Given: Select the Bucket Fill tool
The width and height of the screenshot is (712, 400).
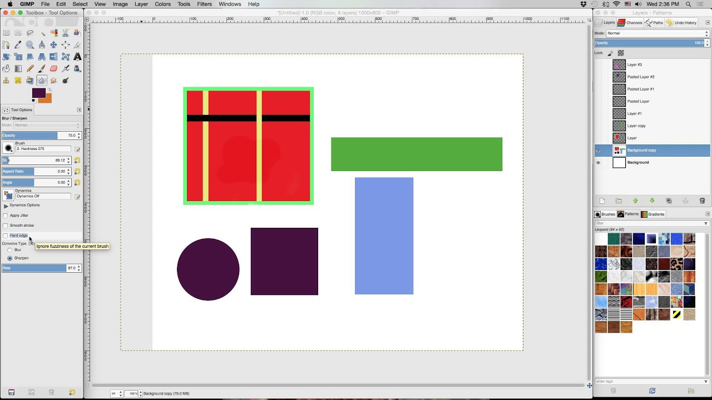Looking at the screenshot, I should click(x=6, y=69).
